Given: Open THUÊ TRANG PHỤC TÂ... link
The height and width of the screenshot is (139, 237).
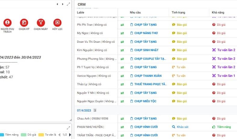Looking at the screenshot, I should 151,84.
